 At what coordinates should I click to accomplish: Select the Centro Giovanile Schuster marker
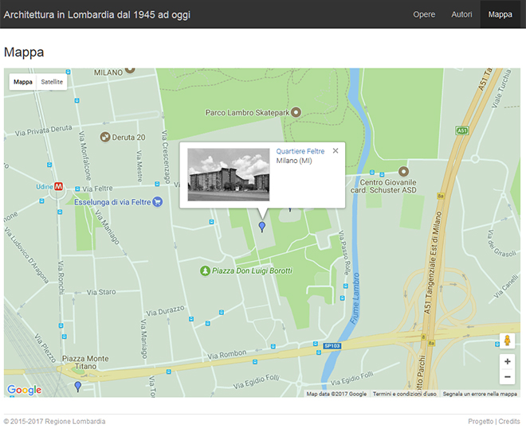click(402, 171)
